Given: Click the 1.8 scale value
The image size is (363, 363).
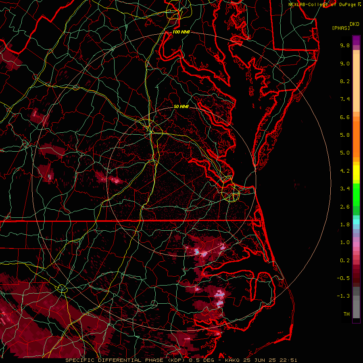Looking at the screenshot, I should click(x=345, y=225).
